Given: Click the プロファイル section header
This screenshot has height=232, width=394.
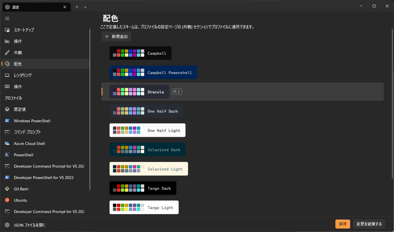Looking at the screenshot, I should click(13, 98).
